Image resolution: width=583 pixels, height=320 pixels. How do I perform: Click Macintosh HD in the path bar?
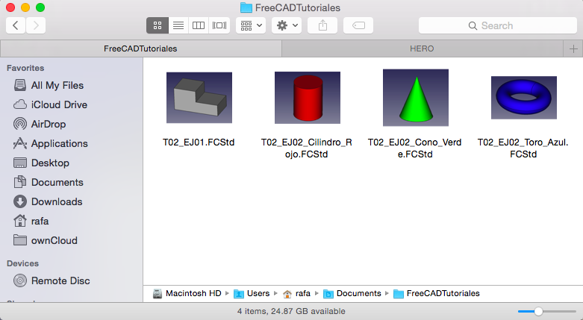click(187, 294)
